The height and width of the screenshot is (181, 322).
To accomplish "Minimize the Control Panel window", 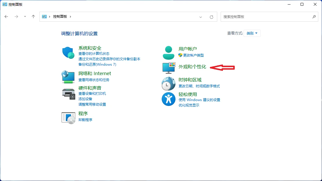I will click(289, 4).
